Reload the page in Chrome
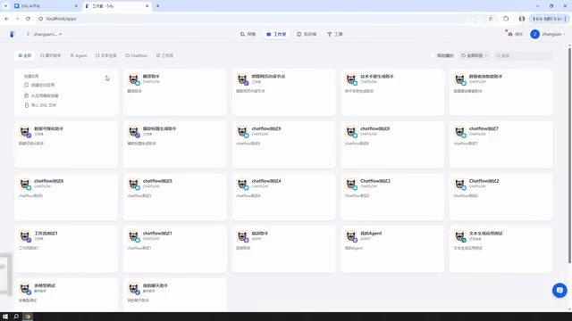 [x=28, y=19]
